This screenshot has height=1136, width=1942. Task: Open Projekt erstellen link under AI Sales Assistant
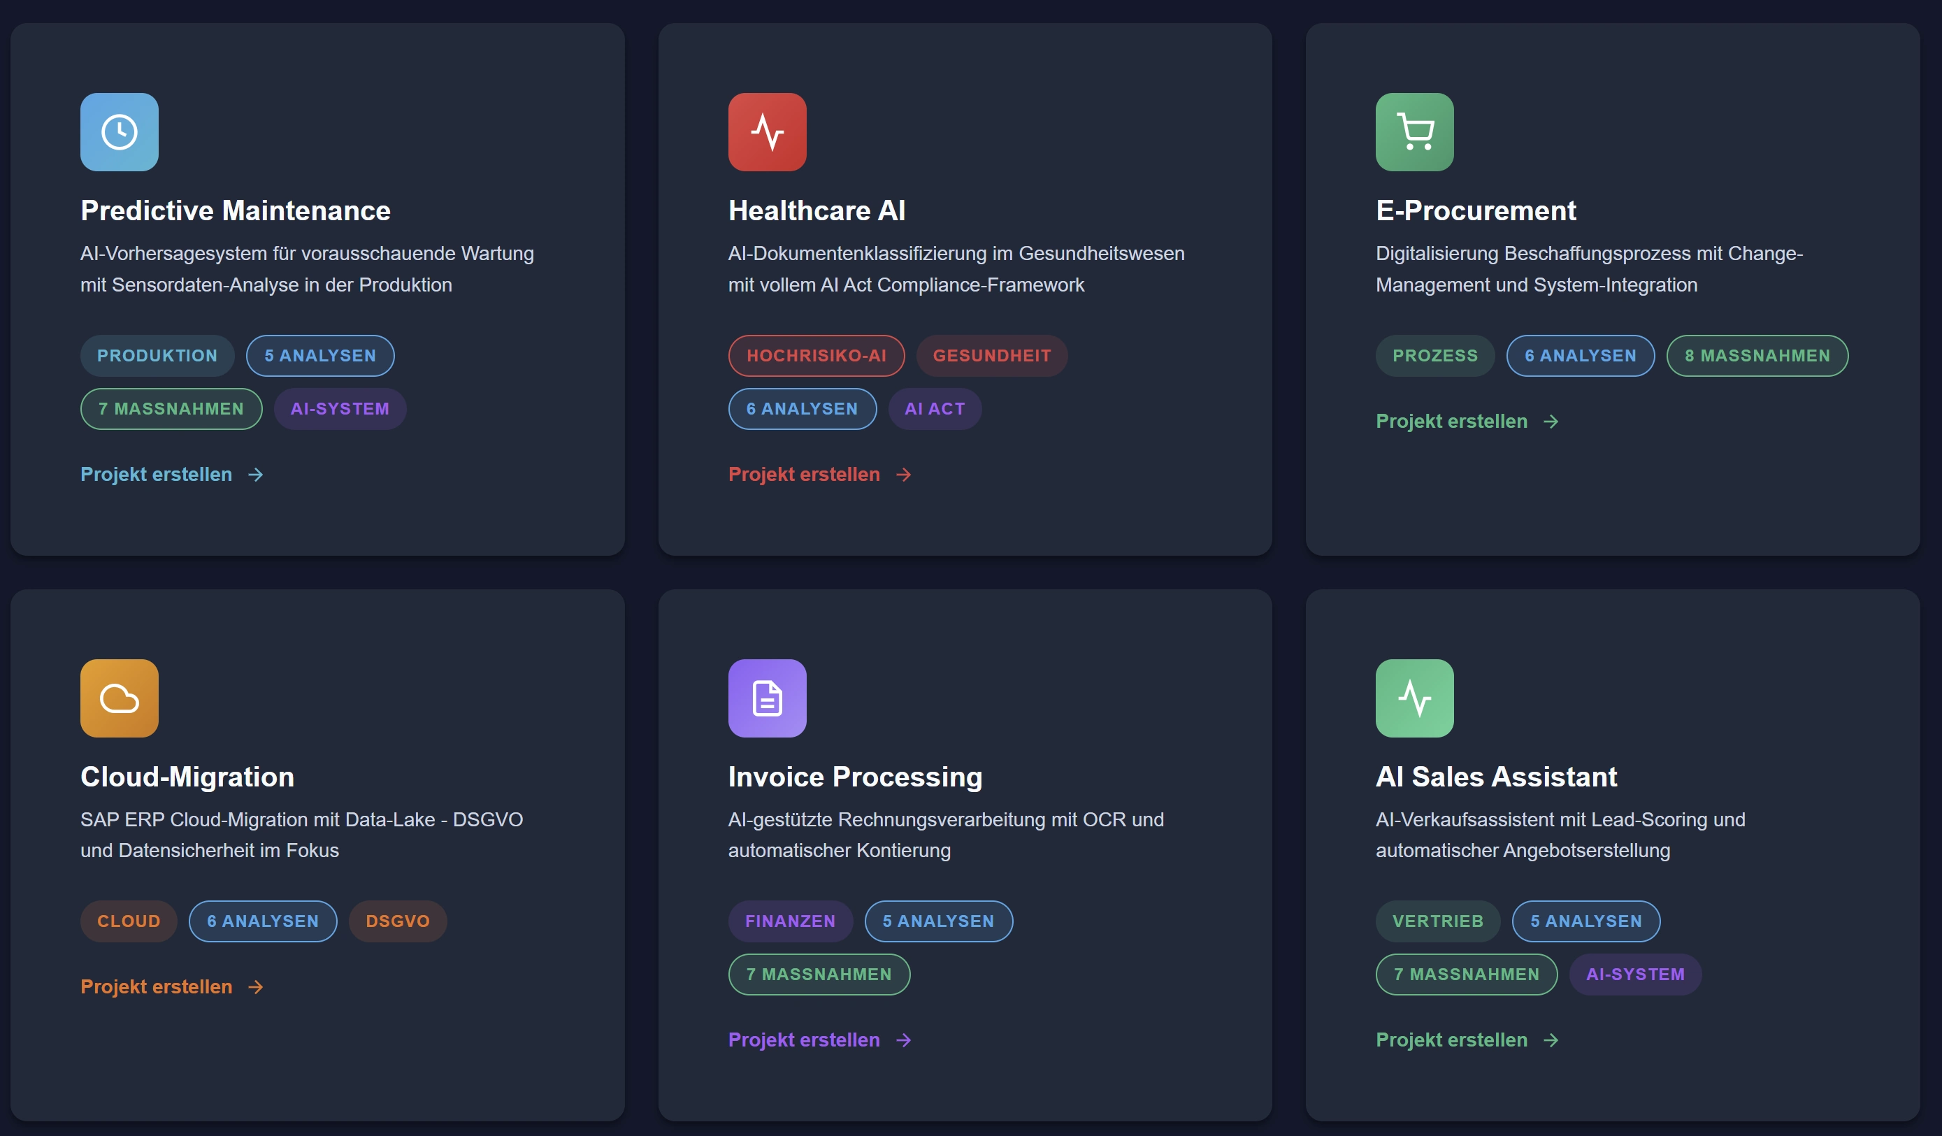pos(1451,1040)
